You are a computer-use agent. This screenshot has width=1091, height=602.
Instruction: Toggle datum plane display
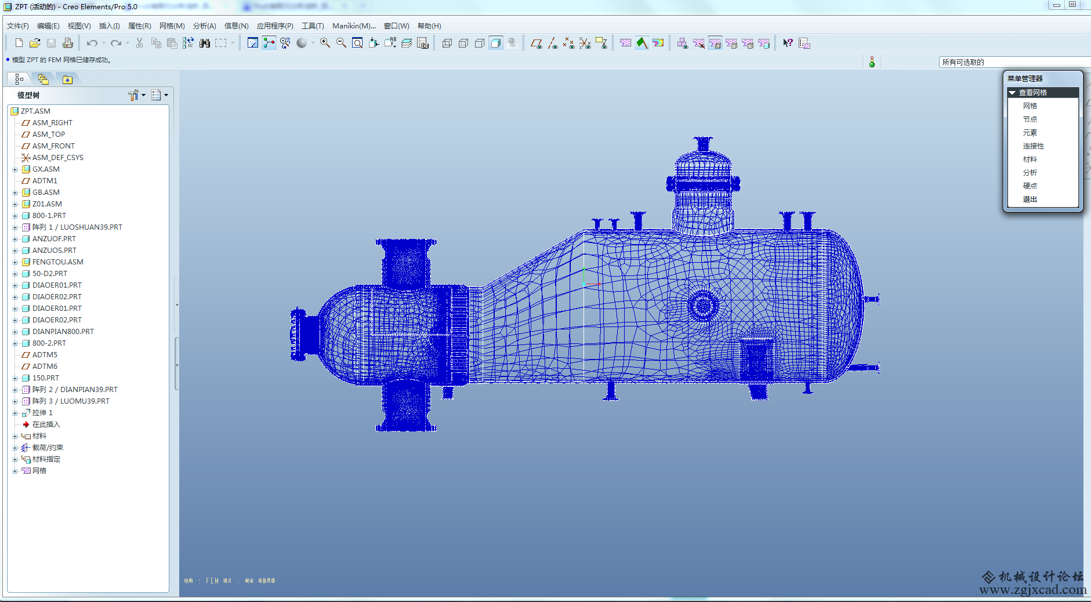pos(536,43)
